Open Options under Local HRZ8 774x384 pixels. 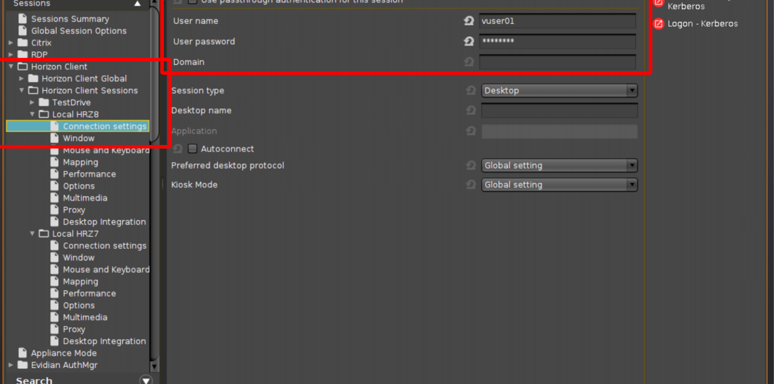[x=79, y=186]
